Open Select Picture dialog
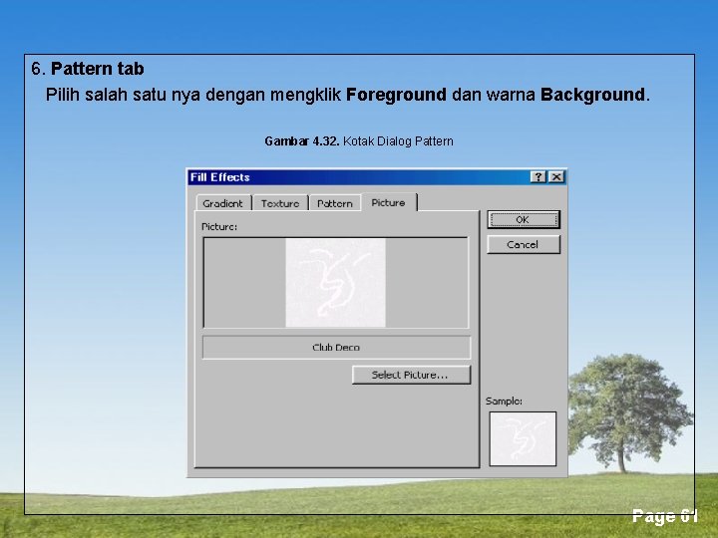This screenshot has width=718, height=538. [411, 375]
